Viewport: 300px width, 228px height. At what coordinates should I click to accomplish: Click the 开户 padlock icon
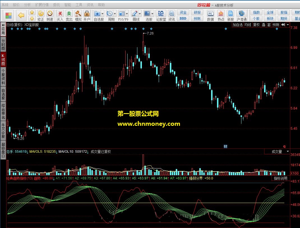tap(87, 13)
